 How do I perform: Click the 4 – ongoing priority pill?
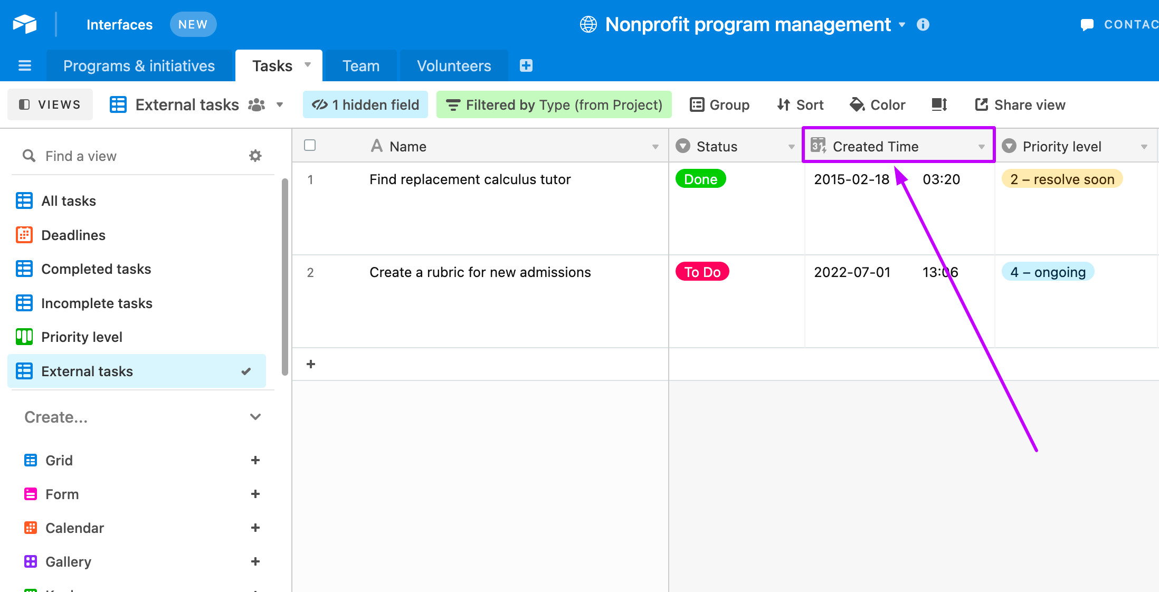[1048, 272]
